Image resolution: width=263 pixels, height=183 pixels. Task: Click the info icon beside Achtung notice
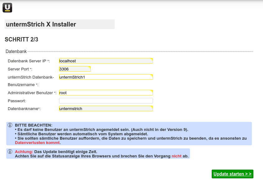pyautogui.click(x=10, y=152)
